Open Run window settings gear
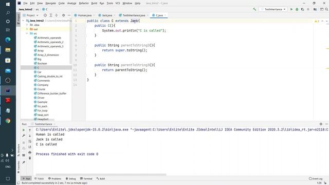Screen dimensions: 329x185 [321, 124]
